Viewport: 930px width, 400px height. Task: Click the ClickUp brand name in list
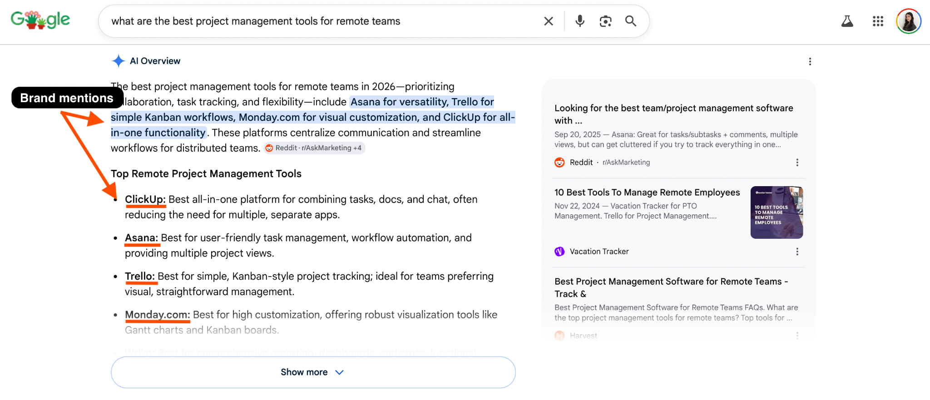click(x=145, y=199)
